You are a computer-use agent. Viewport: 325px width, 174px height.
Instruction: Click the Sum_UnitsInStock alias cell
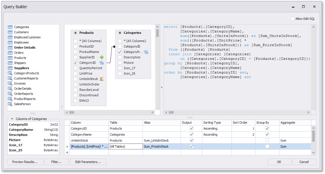[x=161, y=140]
